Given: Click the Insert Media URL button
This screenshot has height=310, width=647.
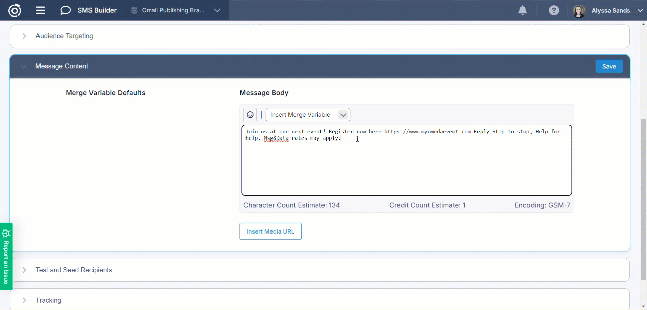Looking at the screenshot, I should pyautogui.click(x=270, y=231).
